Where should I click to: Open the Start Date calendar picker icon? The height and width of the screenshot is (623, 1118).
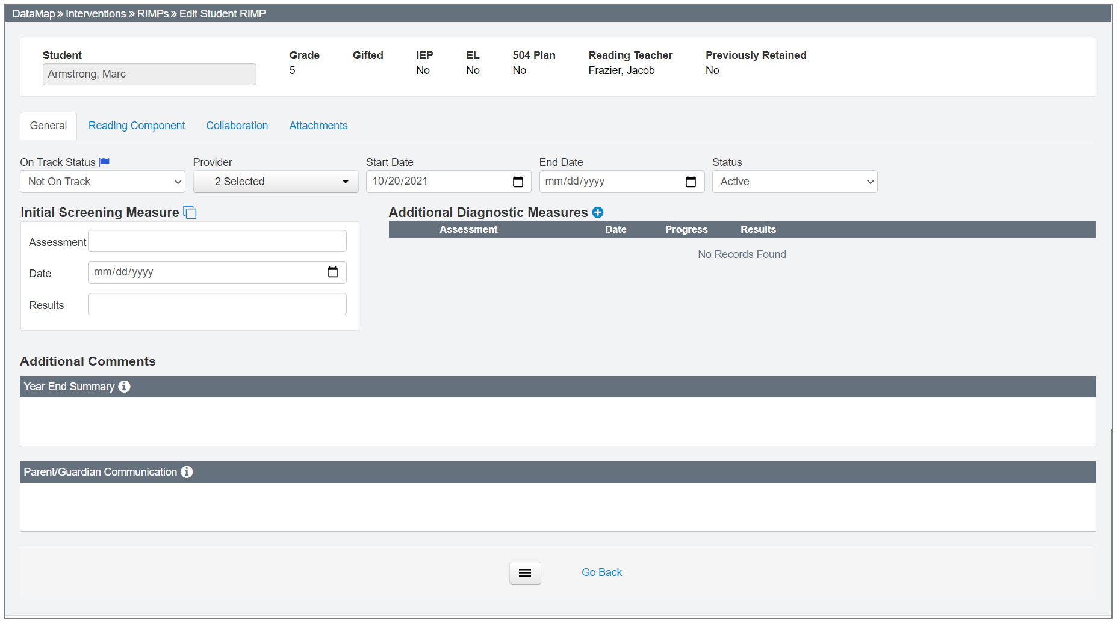(518, 182)
